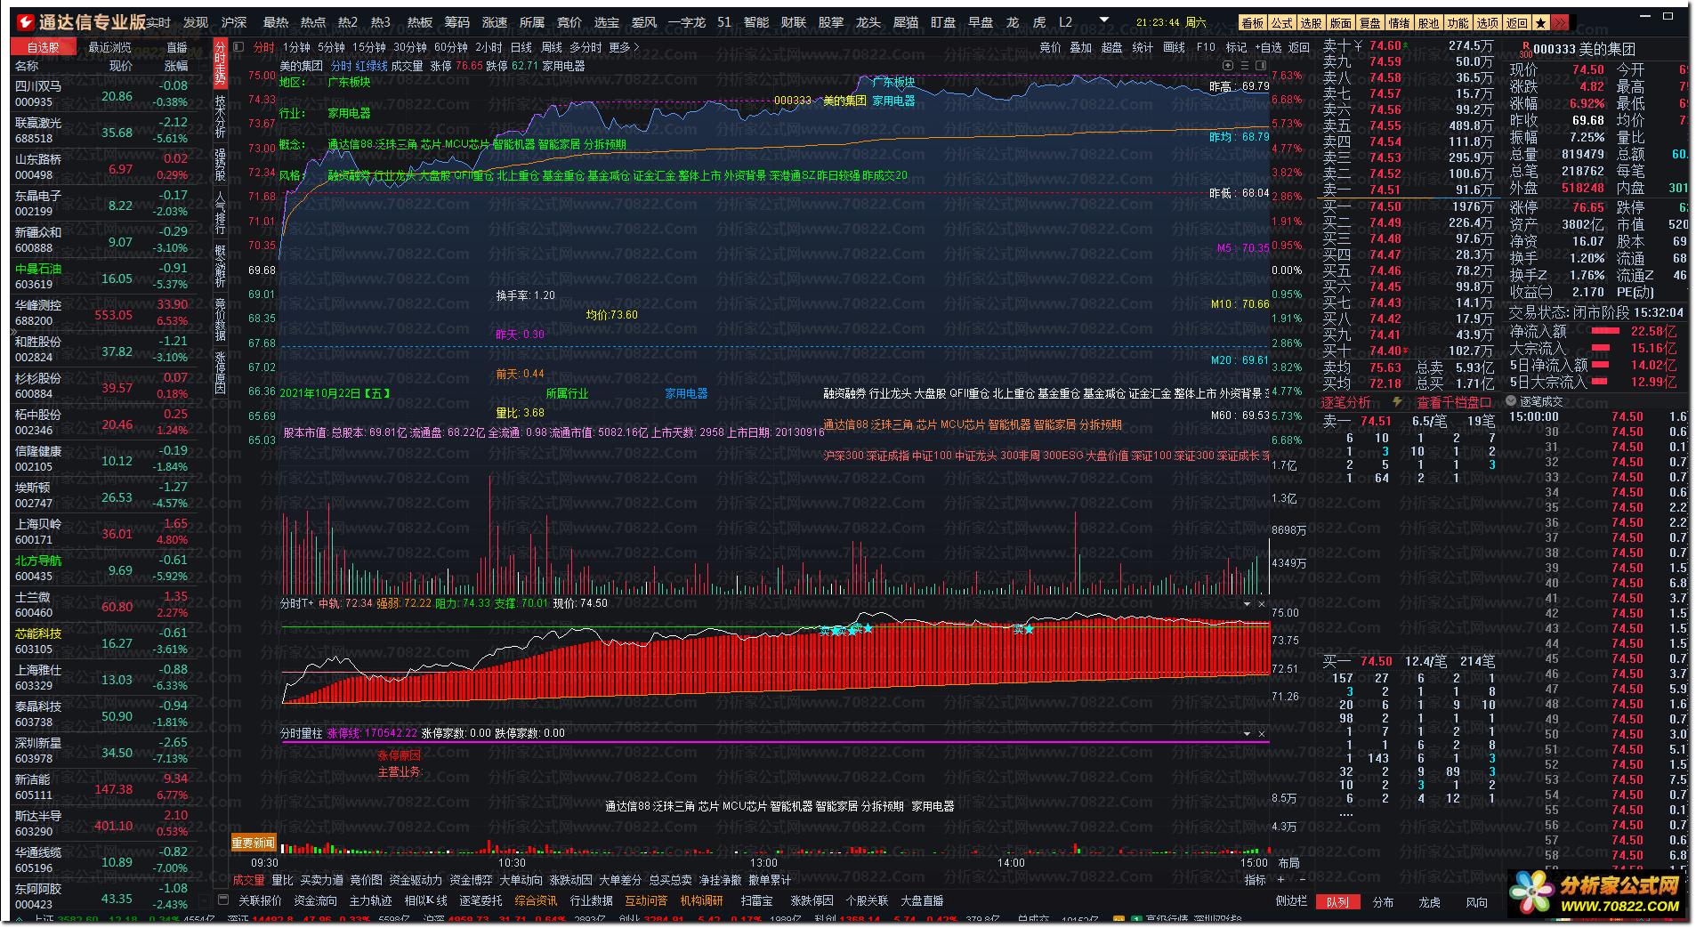This screenshot has height=928, width=1696.
Task: Click the TDX red logo icon
Action: click(24, 21)
